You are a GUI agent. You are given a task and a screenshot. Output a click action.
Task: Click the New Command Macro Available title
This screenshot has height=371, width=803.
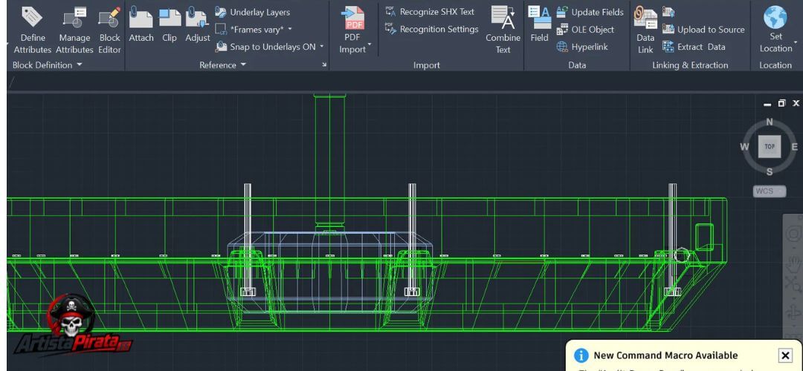click(x=665, y=355)
